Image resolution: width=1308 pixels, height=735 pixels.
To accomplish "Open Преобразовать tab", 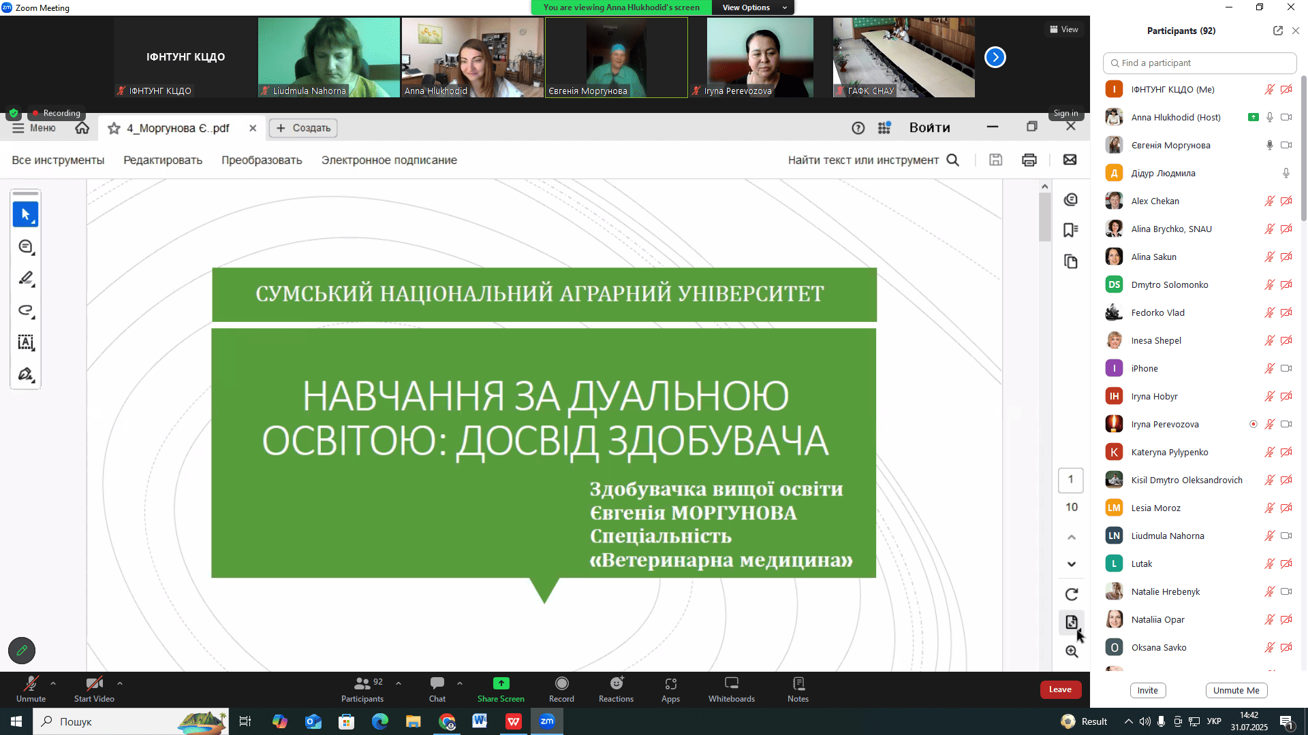I will (262, 160).
